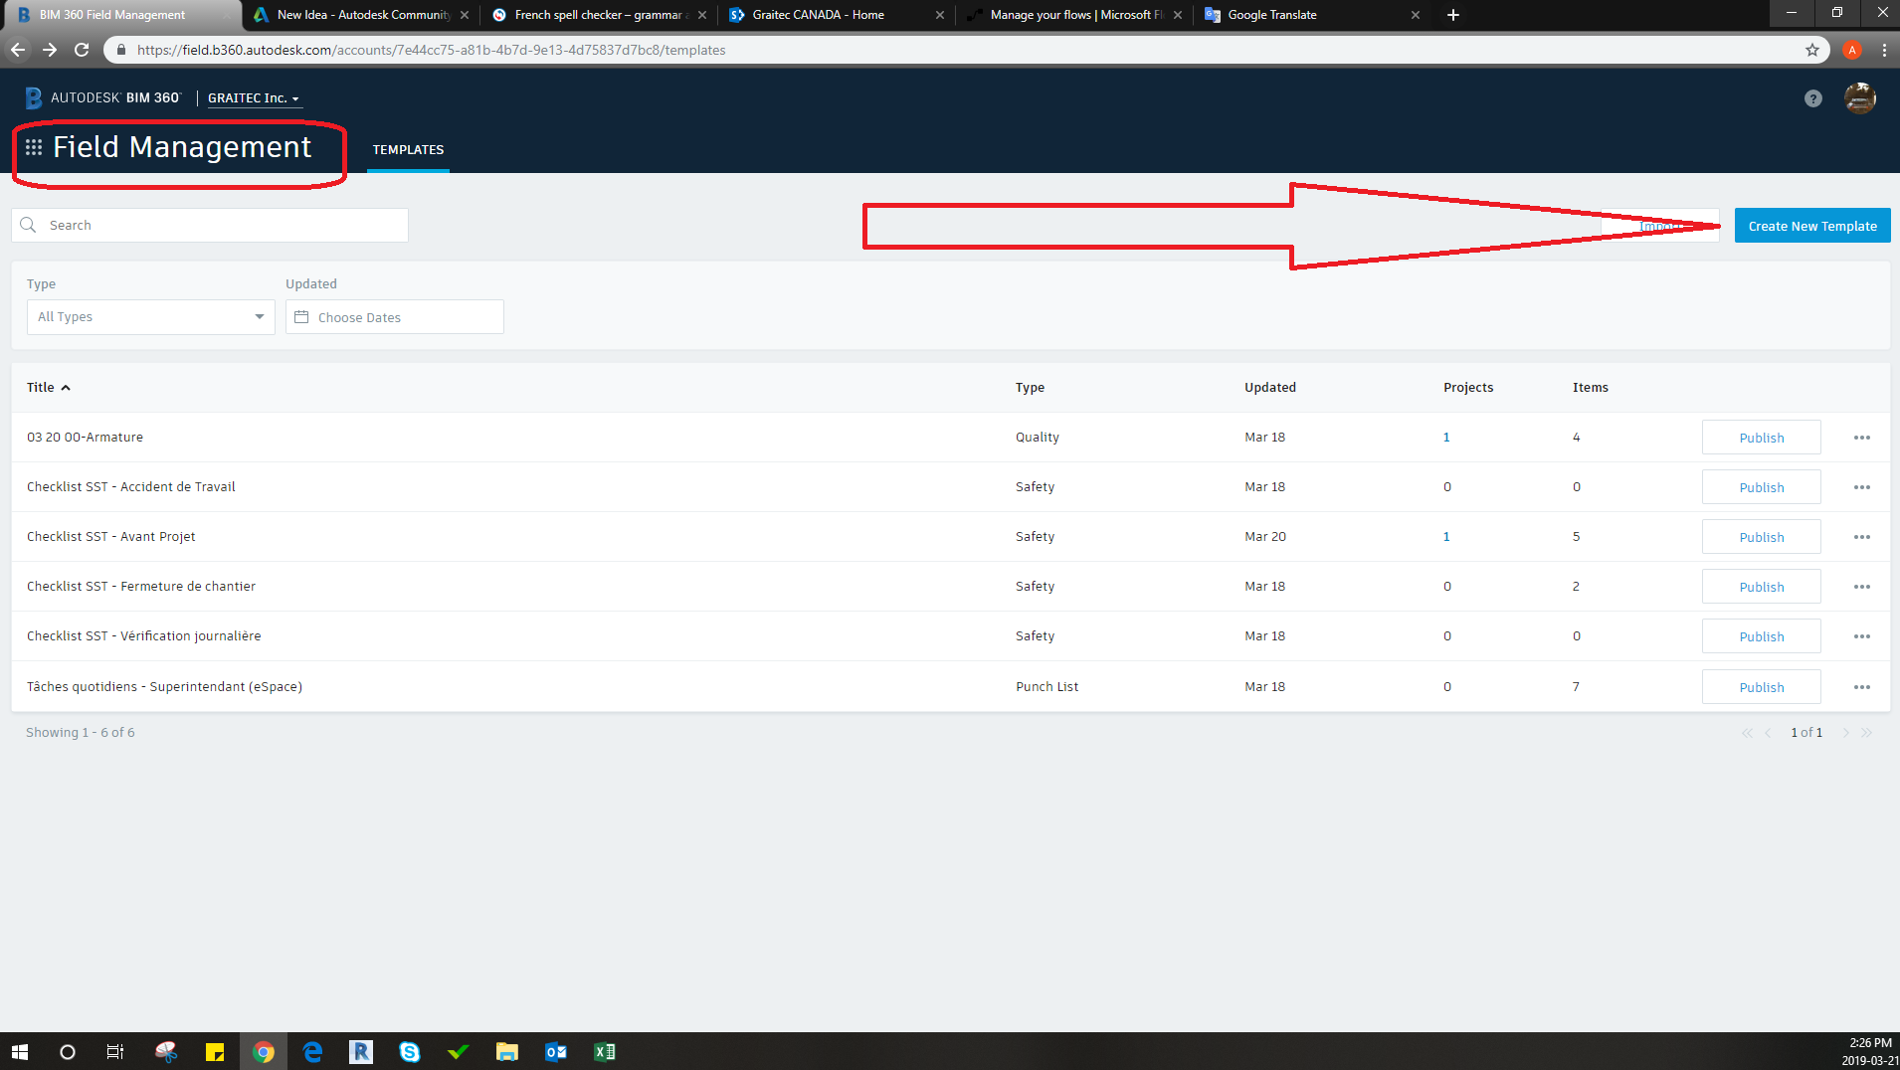Click the Create New Template button
Viewport: 1900px width, 1070px height.
click(x=1810, y=225)
